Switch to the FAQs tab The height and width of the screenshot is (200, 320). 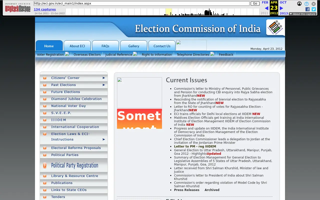click(x=105, y=46)
